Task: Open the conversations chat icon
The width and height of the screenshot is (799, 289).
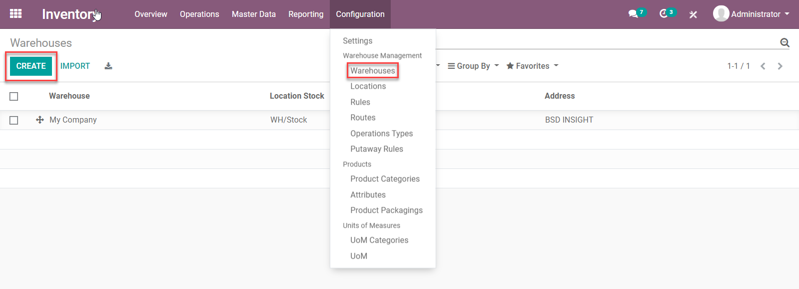Action: click(634, 14)
